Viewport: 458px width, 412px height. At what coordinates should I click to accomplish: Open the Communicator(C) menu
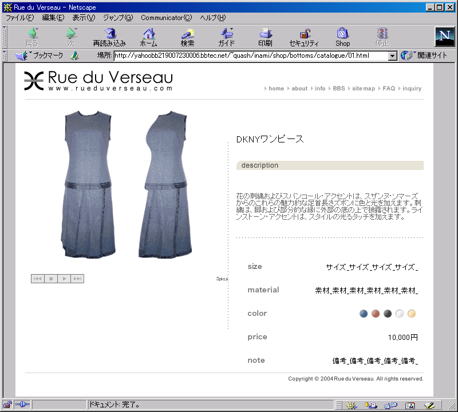(x=167, y=18)
